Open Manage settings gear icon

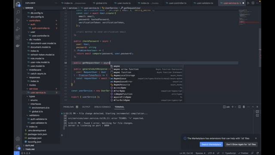pos(18,147)
